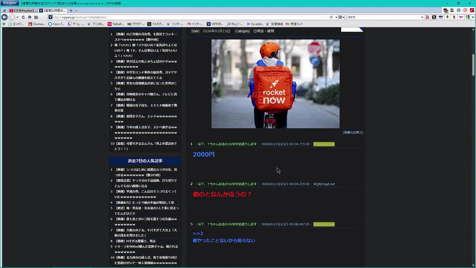Expand the search engines overflow arrow

[473, 17]
